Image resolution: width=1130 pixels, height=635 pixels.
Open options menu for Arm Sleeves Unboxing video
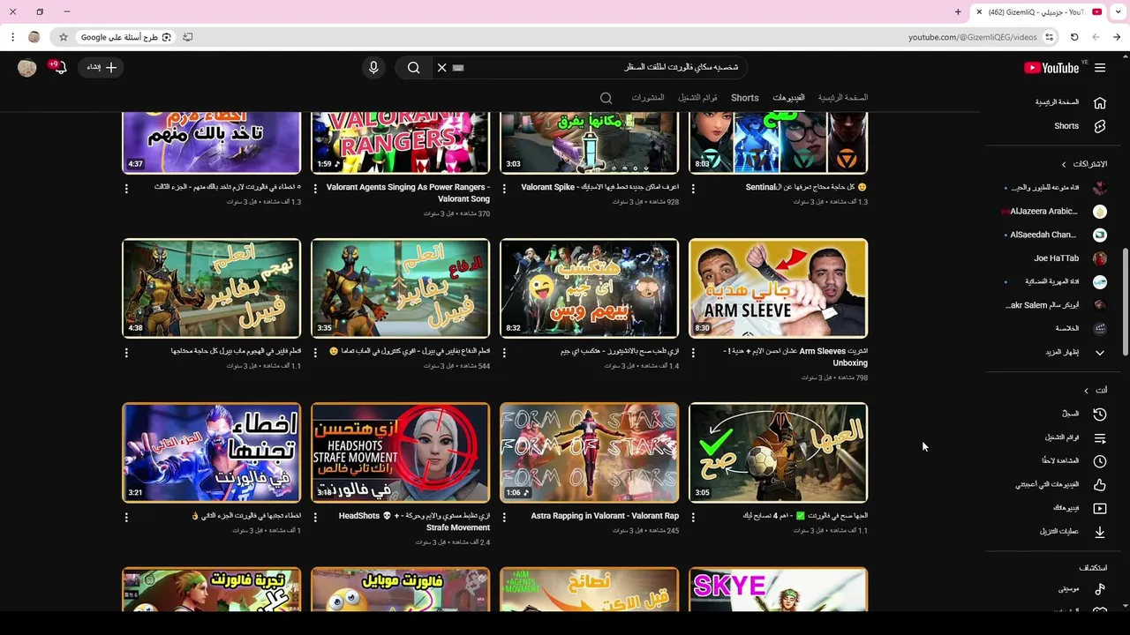[x=693, y=353]
